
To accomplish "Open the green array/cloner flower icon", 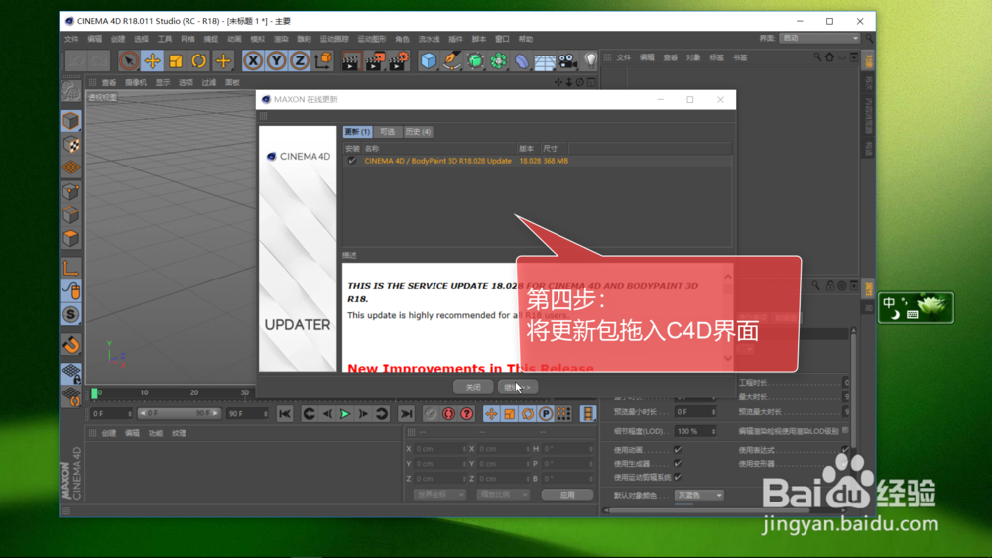I will (499, 61).
